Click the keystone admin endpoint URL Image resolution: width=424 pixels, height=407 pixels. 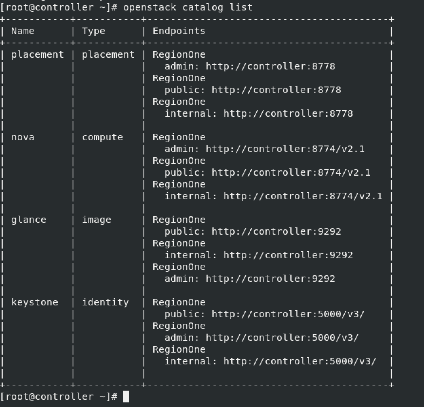282,338
